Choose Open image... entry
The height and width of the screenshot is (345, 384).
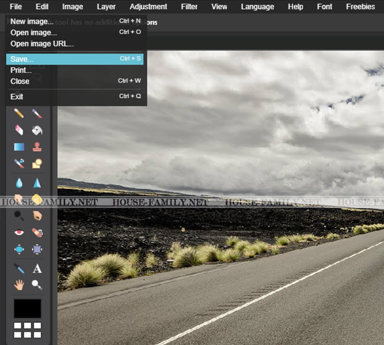tap(75, 33)
